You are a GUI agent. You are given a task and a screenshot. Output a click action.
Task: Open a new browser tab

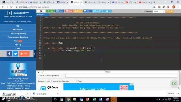pos(154,2)
